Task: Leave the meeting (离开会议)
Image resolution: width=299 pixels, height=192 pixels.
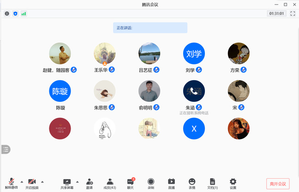Action: 278,184
